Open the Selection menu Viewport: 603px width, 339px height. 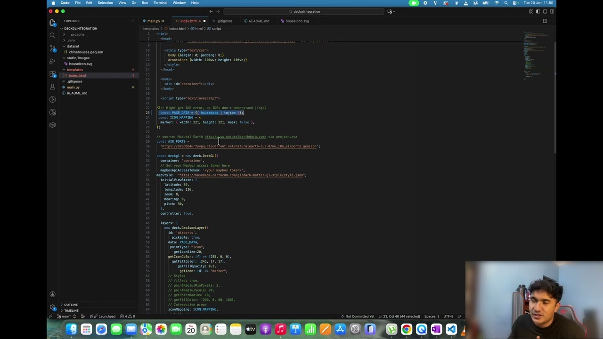click(x=105, y=3)
